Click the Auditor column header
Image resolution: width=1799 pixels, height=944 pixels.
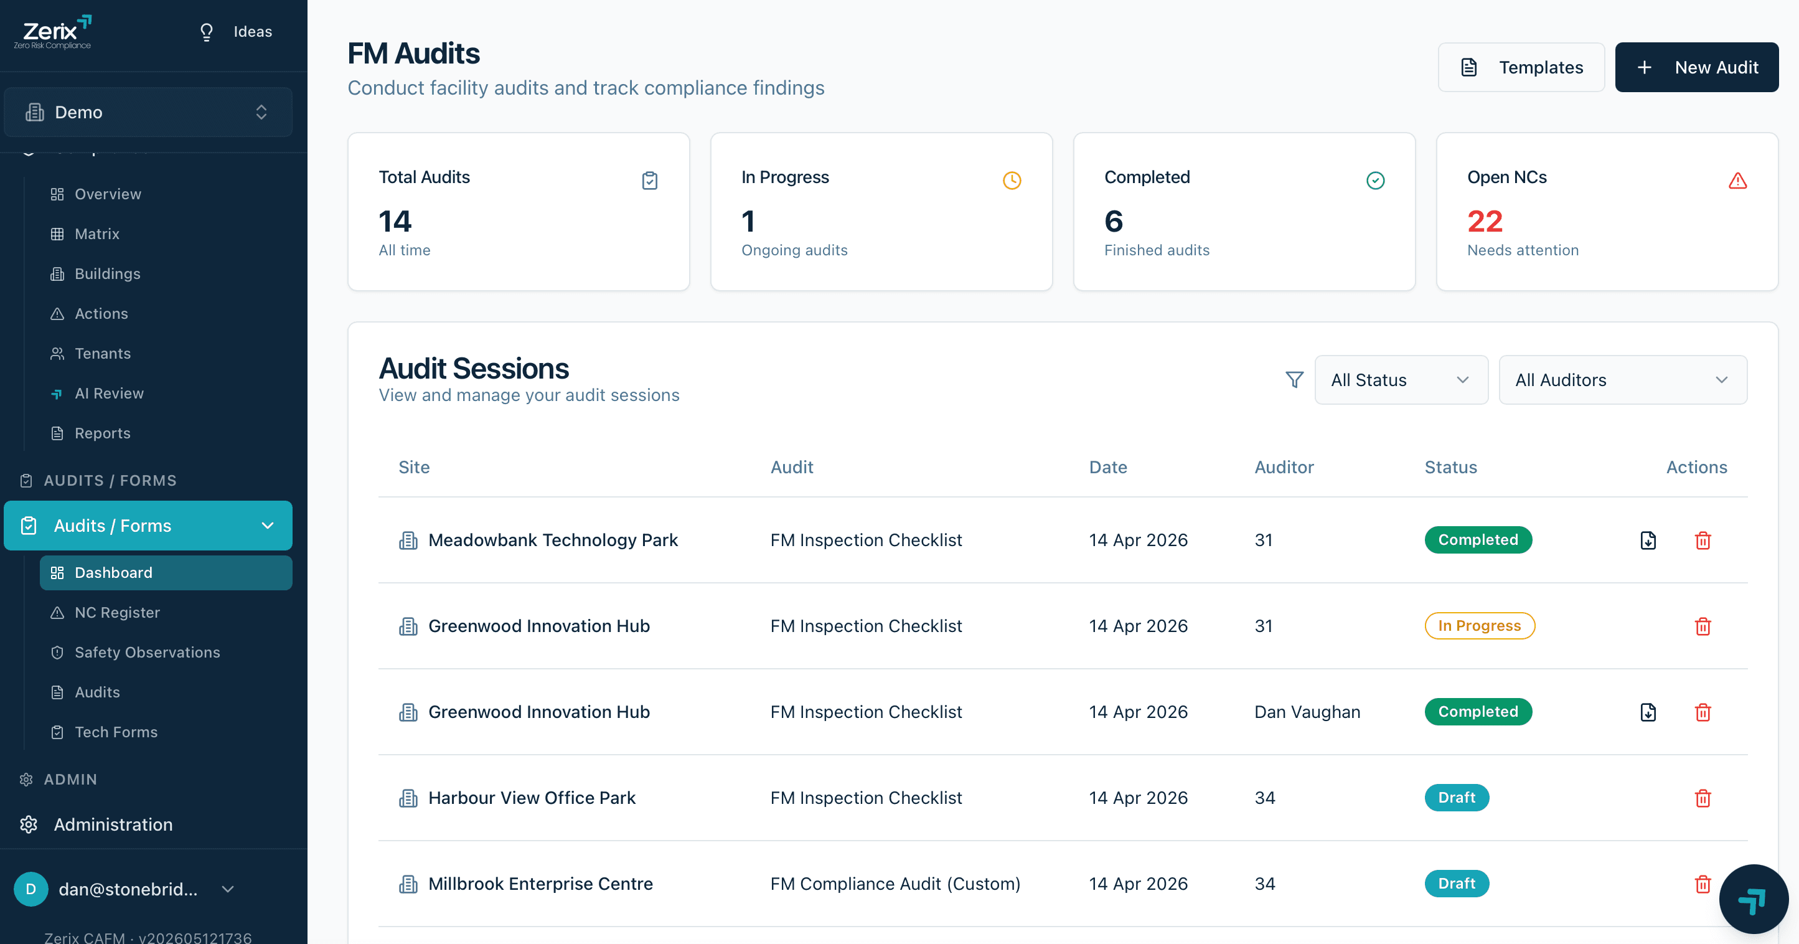tap(1284, 468)
